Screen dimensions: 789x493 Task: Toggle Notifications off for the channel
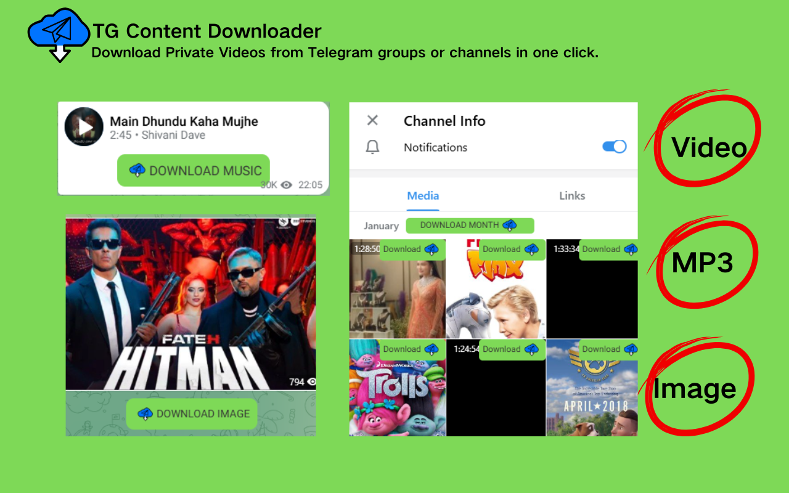coord(613,146)
